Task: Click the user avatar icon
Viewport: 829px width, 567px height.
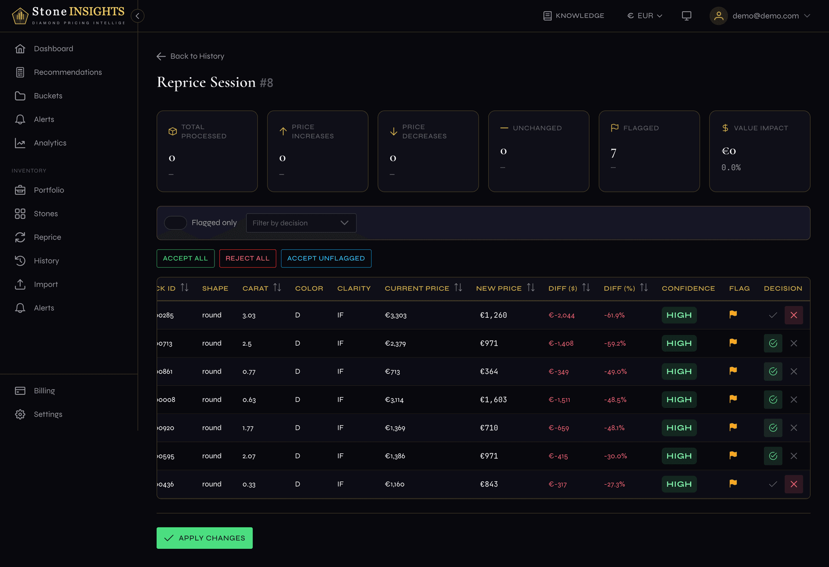Action: click(x=718, y=16)
